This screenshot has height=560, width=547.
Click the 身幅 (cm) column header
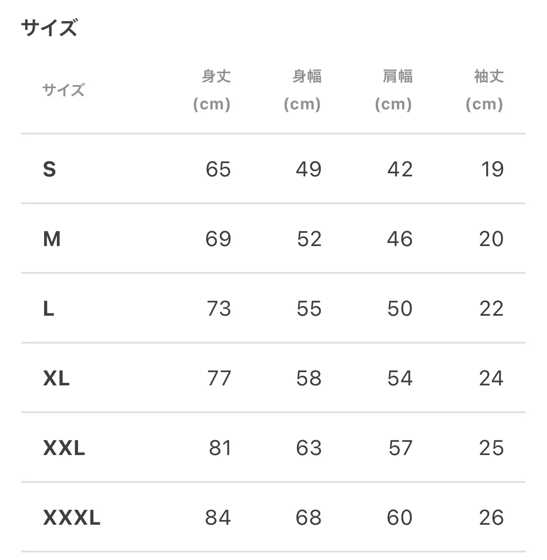[303, 90]
